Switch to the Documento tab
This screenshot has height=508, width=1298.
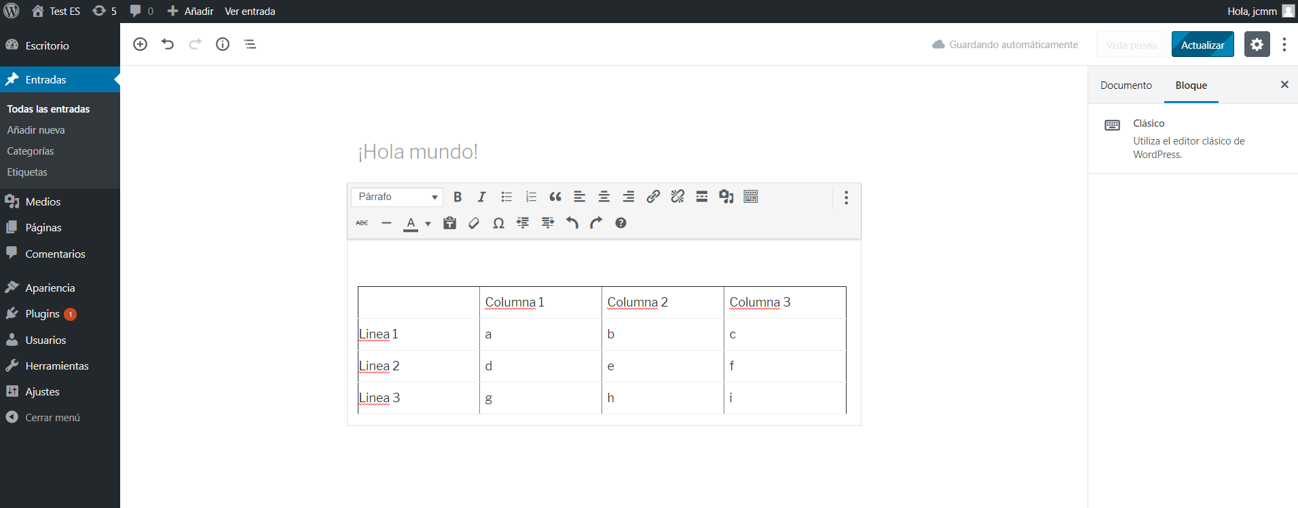pyautogui.click(x=1126, y=85)
